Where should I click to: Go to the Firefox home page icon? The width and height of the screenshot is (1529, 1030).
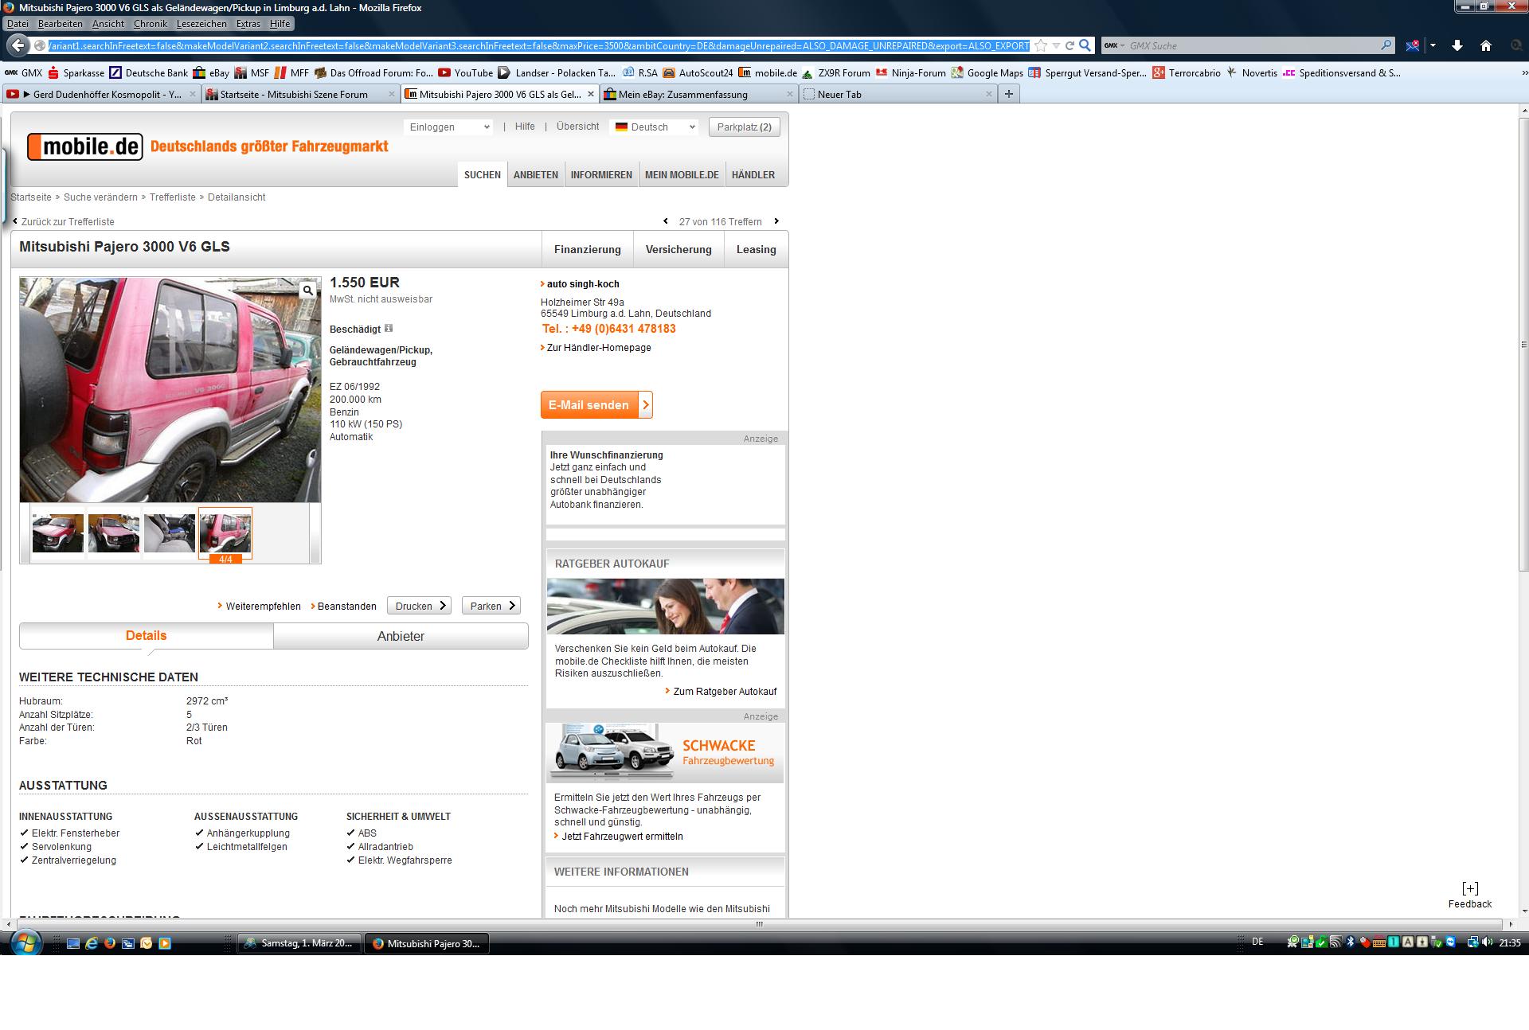[1485, 45]
